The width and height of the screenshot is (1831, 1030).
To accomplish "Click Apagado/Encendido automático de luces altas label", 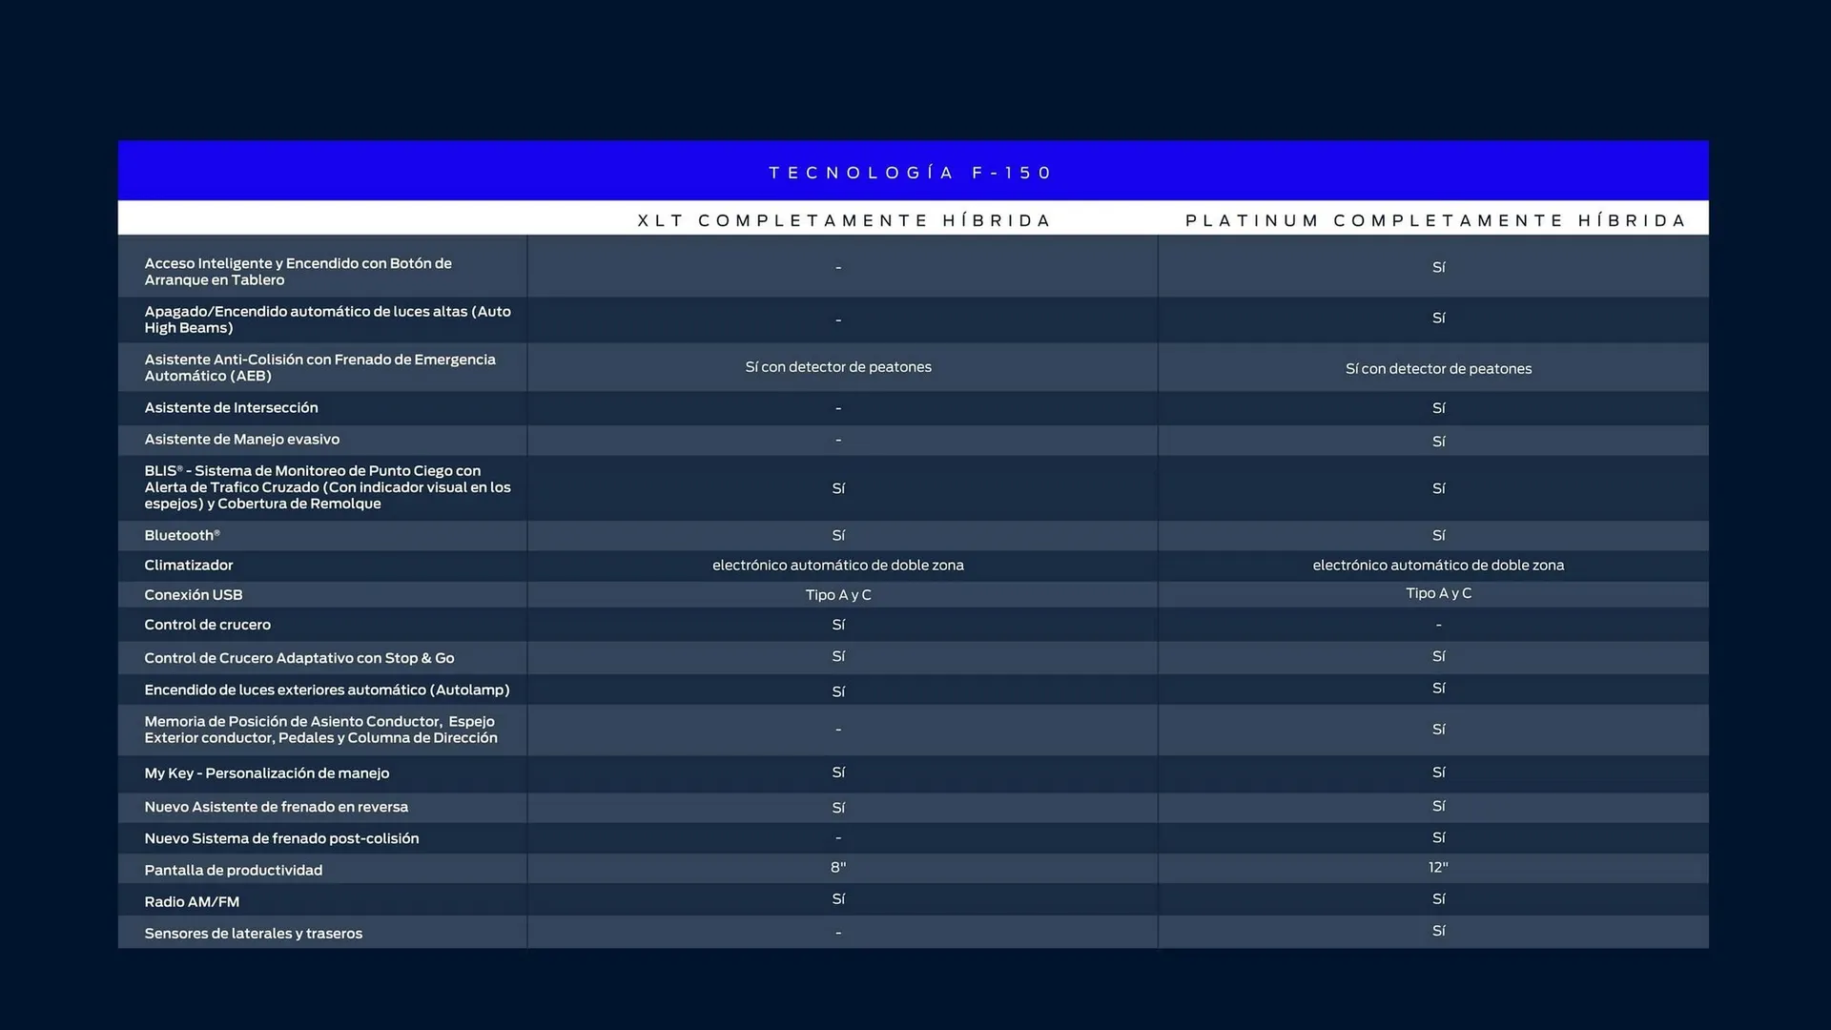I will pos(327,319).
